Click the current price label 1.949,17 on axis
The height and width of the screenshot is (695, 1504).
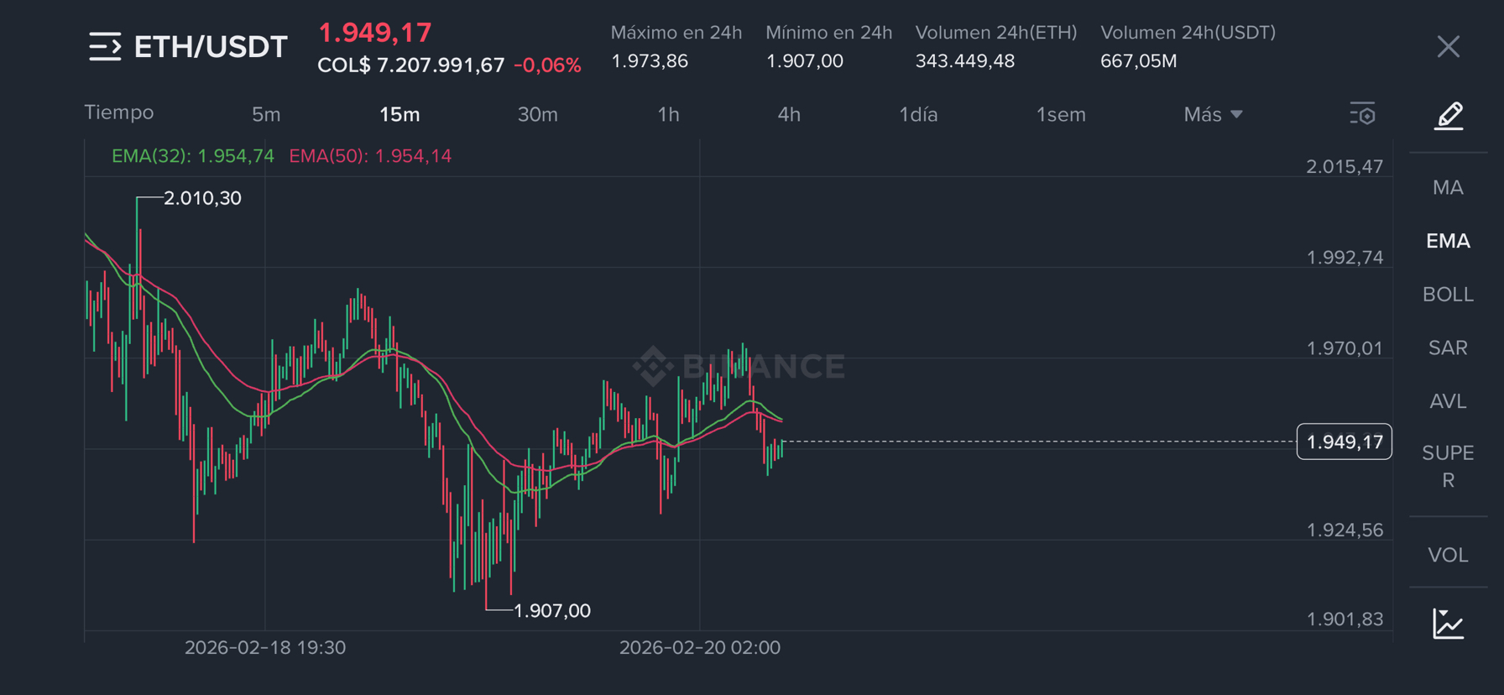(x=1344, y=442)
